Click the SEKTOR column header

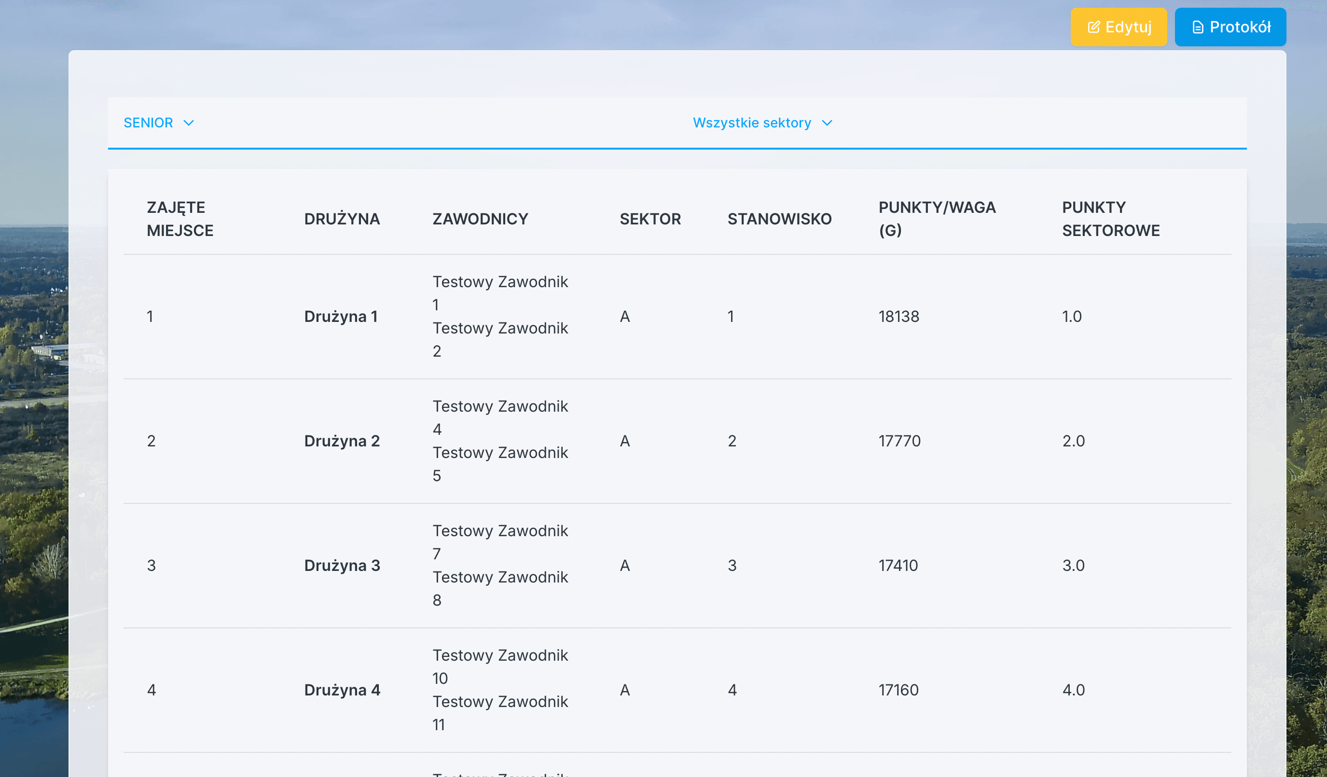[x=651, y=218]
